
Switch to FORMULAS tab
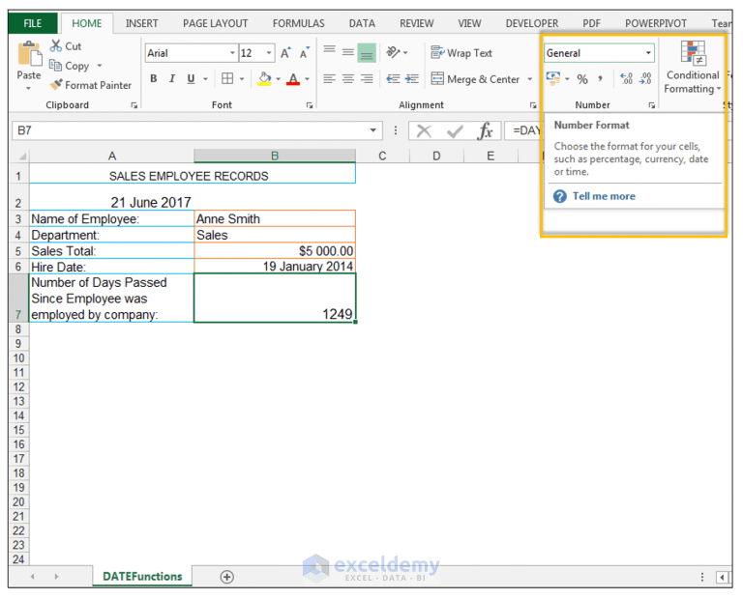pos(299,23)
